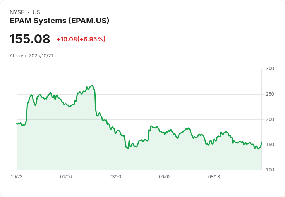Click the 100 y-axis label

(x=270, y=170)
